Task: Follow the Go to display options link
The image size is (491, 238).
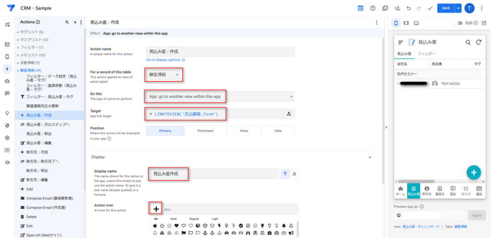Action: pos(165,60)
